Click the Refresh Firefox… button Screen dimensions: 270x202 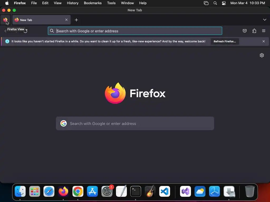225,41
